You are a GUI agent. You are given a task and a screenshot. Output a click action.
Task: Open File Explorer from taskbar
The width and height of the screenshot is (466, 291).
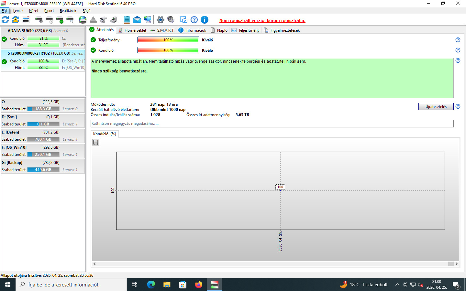[167, 285]
